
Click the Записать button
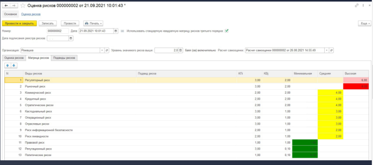pyautogui.click(x=48, y=23)
